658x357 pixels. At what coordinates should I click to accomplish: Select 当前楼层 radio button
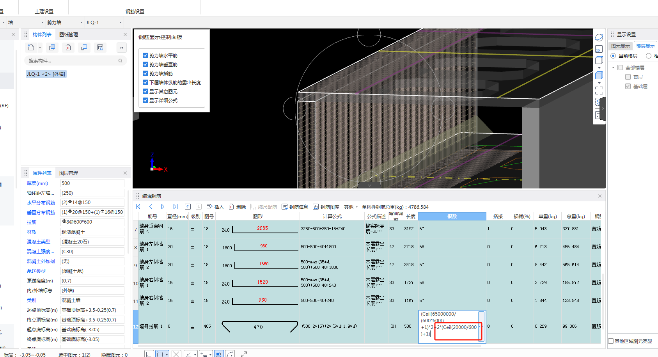coord(613,56)
